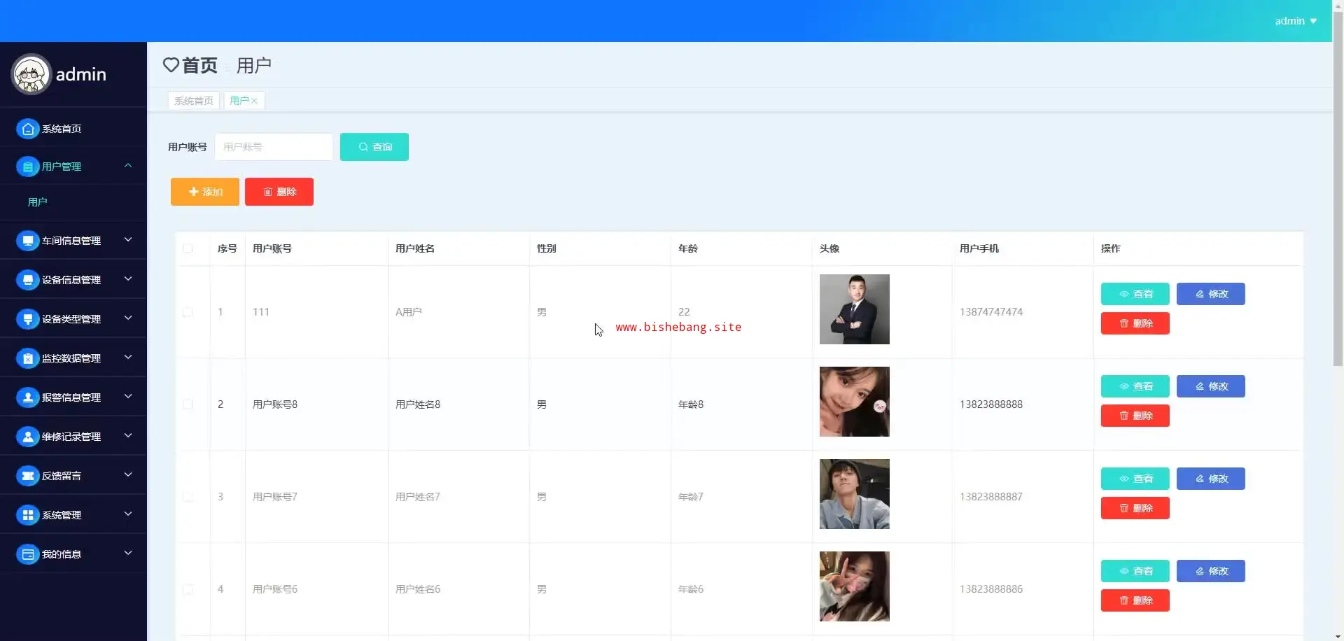Click the eye icon for 用户账号6 row

tap(1124, 571)
